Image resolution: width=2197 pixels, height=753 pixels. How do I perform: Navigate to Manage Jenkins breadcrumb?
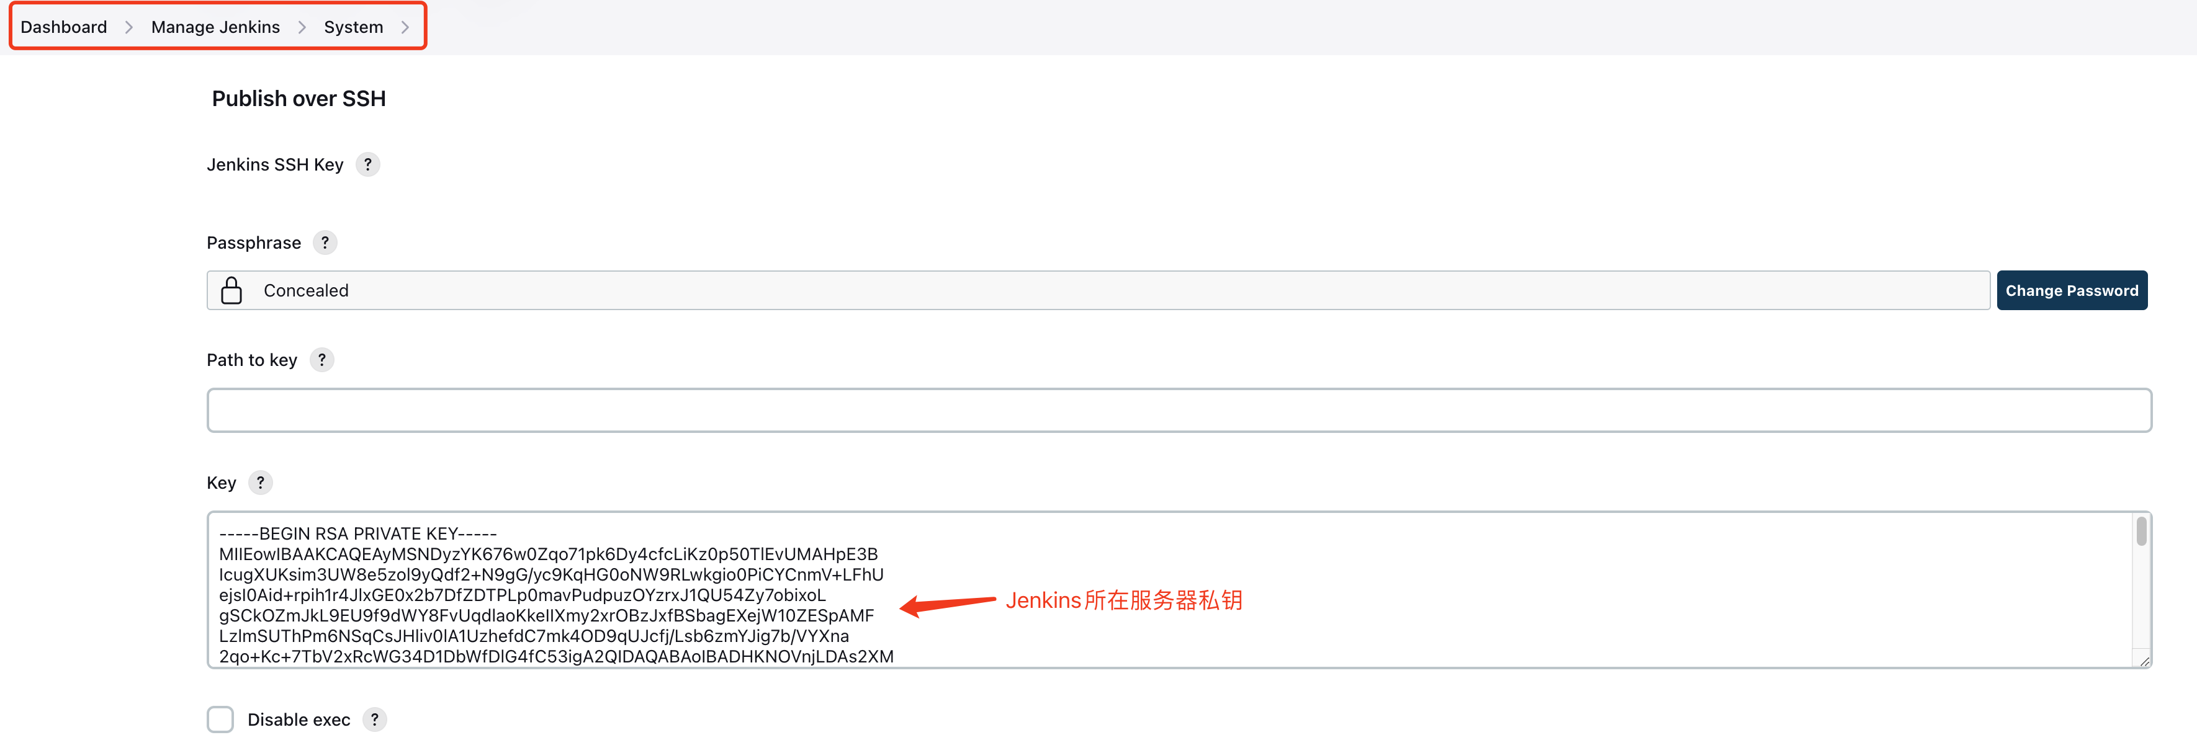215,27
